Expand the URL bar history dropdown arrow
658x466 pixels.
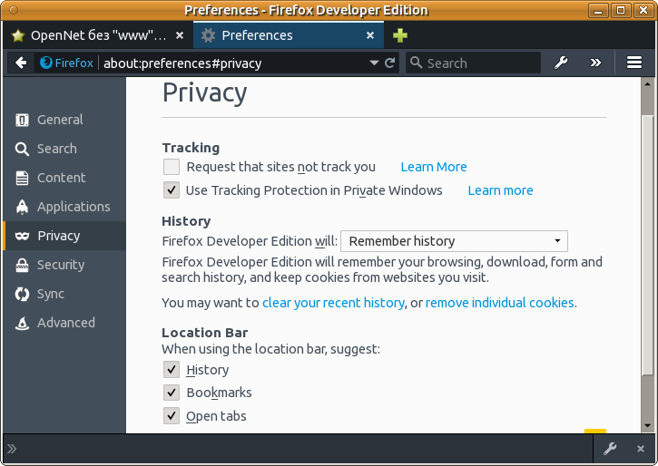click(x=374, y=63)
